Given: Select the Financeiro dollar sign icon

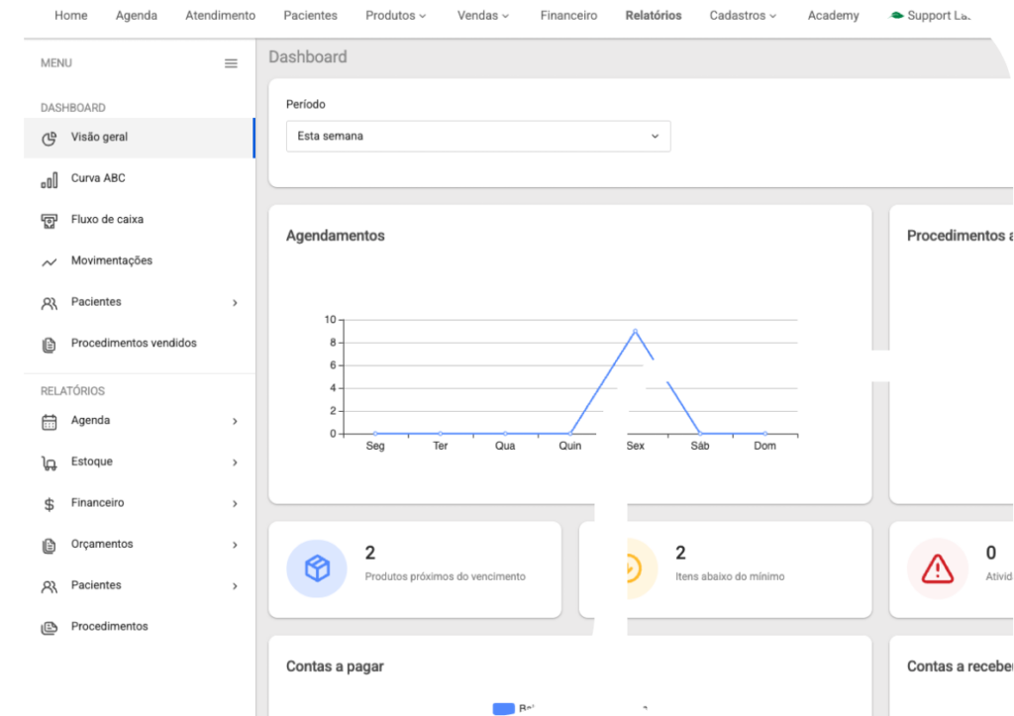Looking at the screenshot, I should click(x=49, y=504).
